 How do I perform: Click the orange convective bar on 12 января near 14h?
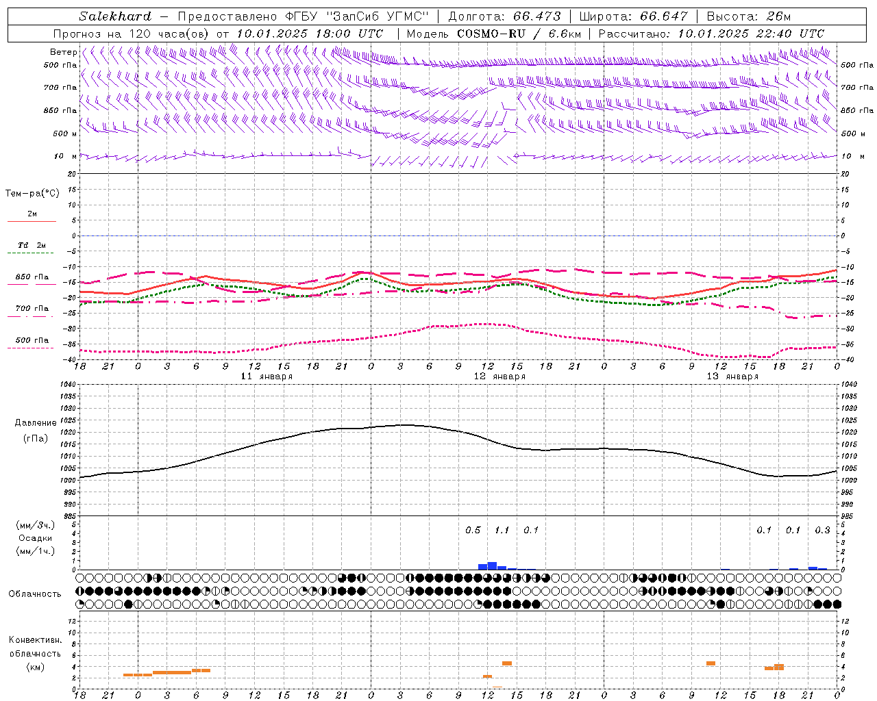click(x=507, y=663)
